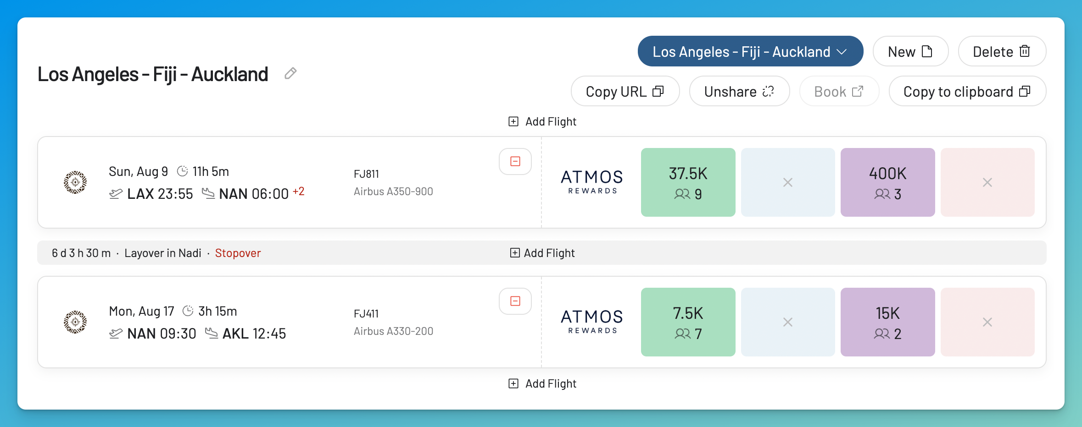This screenshot has height=427, width=1082.
Task: Select the 400K business fare for FJ811
Action: click(x=887, y=182)
